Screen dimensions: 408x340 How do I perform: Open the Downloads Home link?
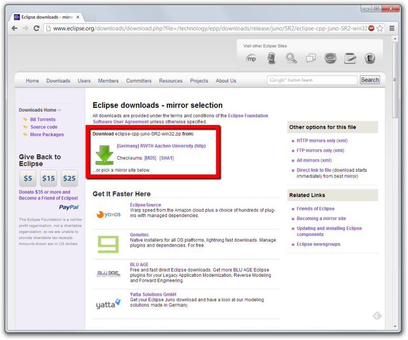pyautogui.click(x=37, y=110)
